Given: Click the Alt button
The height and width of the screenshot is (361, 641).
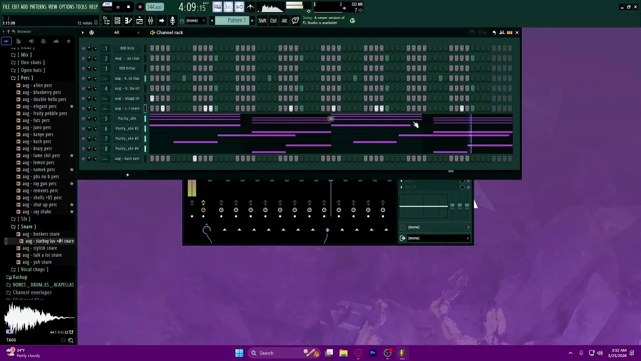Looking at the screenshot, I should click(x=284, y=21).
